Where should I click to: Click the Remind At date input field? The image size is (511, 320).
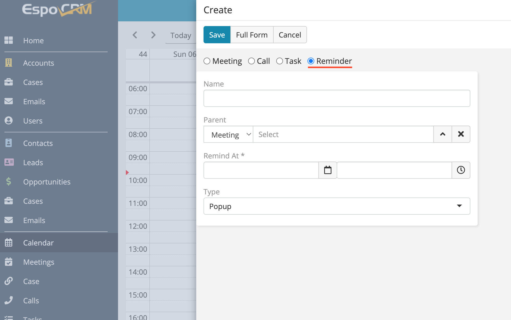(261, 170)
